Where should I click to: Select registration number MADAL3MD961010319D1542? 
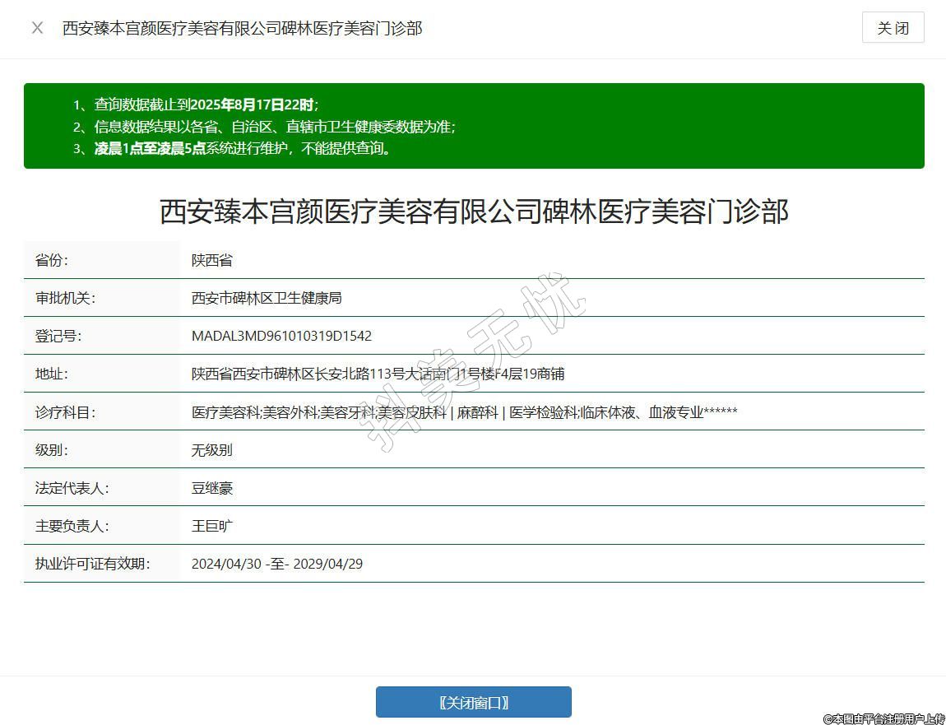[281, 336]
